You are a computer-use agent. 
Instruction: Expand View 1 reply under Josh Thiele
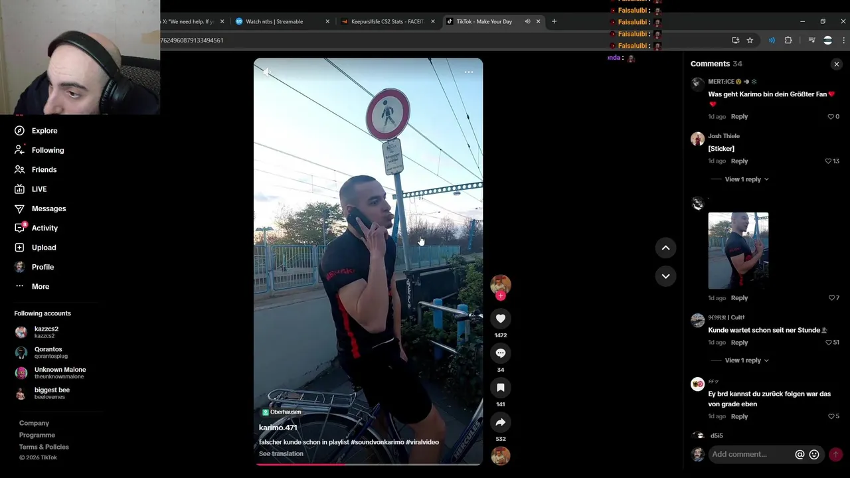(x=746, y=179)
